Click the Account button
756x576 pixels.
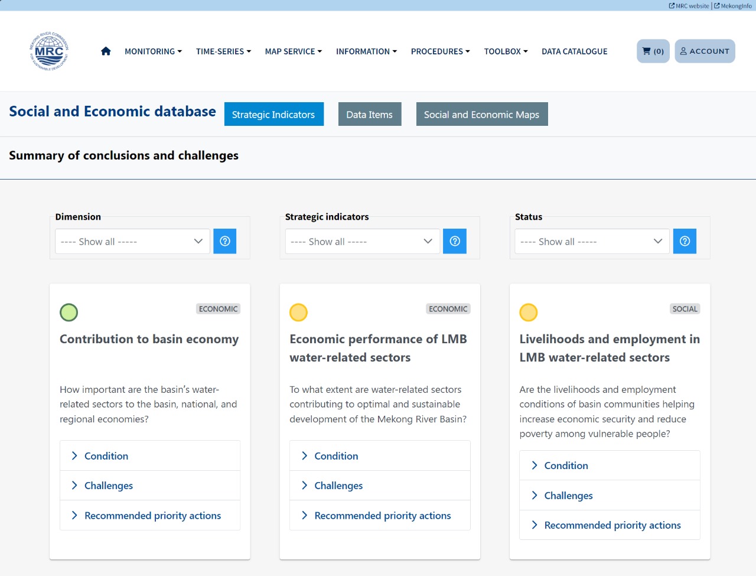click(x=705, y=51)
